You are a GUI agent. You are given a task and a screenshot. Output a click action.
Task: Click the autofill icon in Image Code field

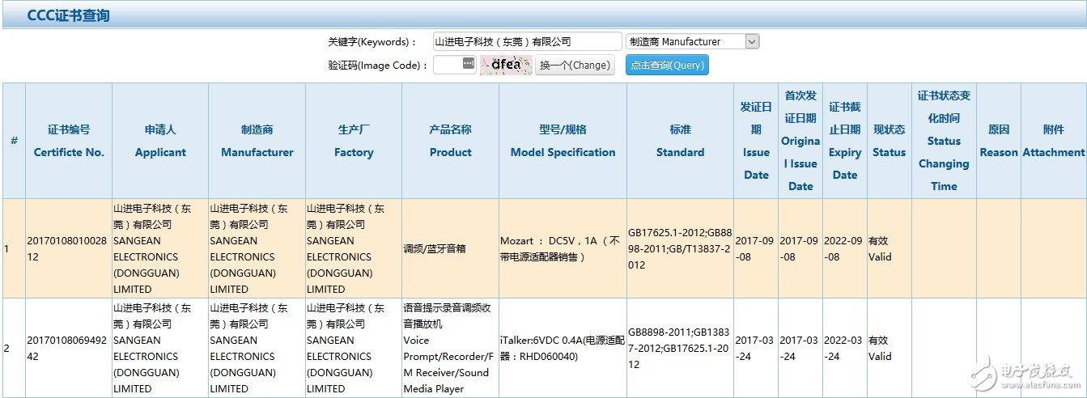pyautogui.click(x=468, y=64)
